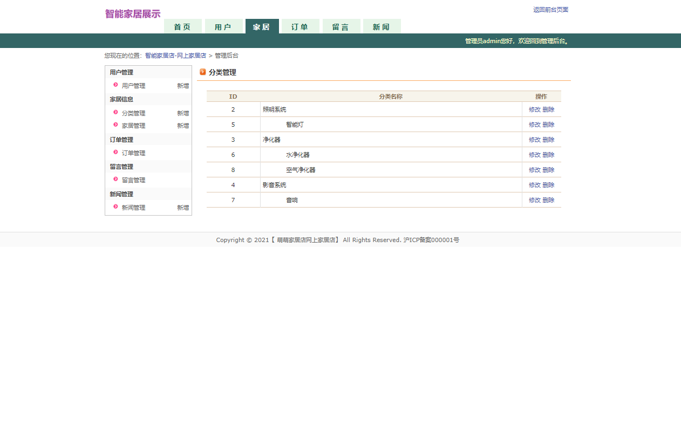Click the orange icon beside 分类管理 heading
This screenshot has height=427, width=681.
(x=203, y=72)
